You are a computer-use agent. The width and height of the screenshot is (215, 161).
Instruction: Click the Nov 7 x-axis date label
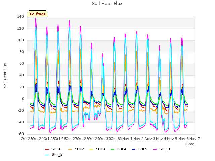(x=195, y=139)
